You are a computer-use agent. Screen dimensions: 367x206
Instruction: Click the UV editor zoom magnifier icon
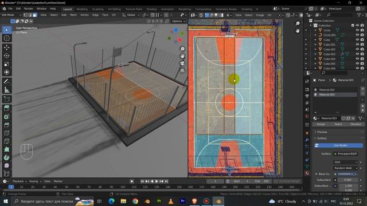(298, 23)
